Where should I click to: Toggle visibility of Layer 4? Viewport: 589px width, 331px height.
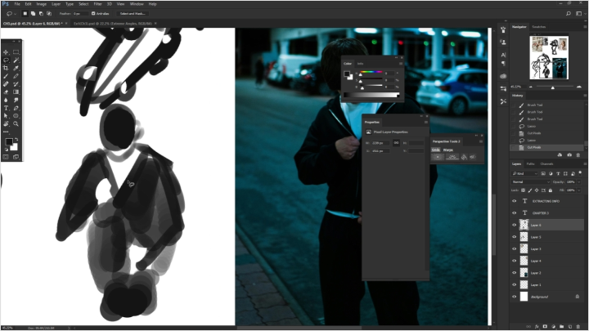click(515, 261)
